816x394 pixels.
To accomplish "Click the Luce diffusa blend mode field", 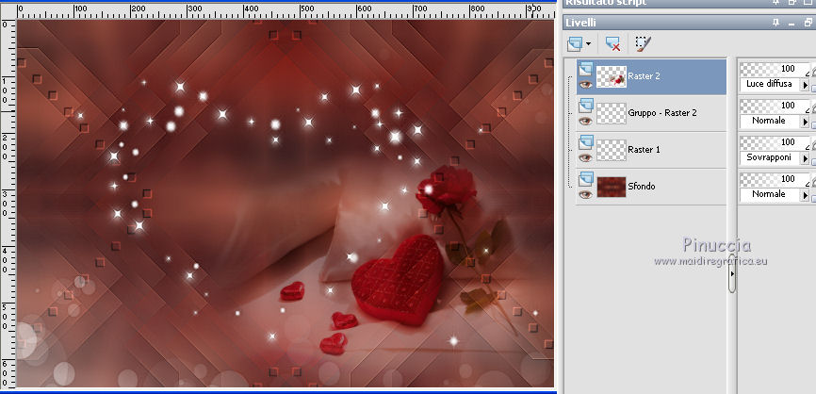I will 770,84.
